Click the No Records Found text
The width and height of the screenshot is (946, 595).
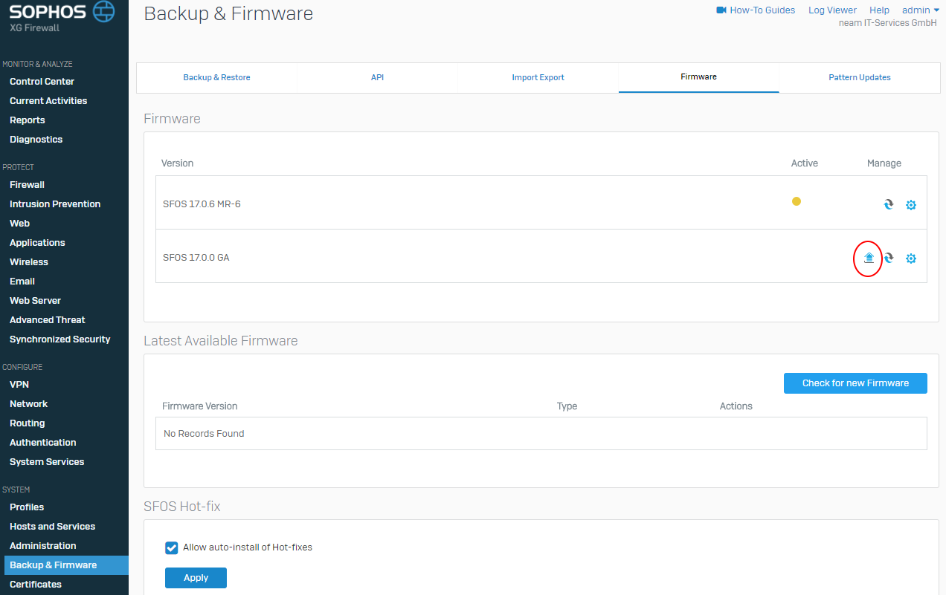[204, 434]
